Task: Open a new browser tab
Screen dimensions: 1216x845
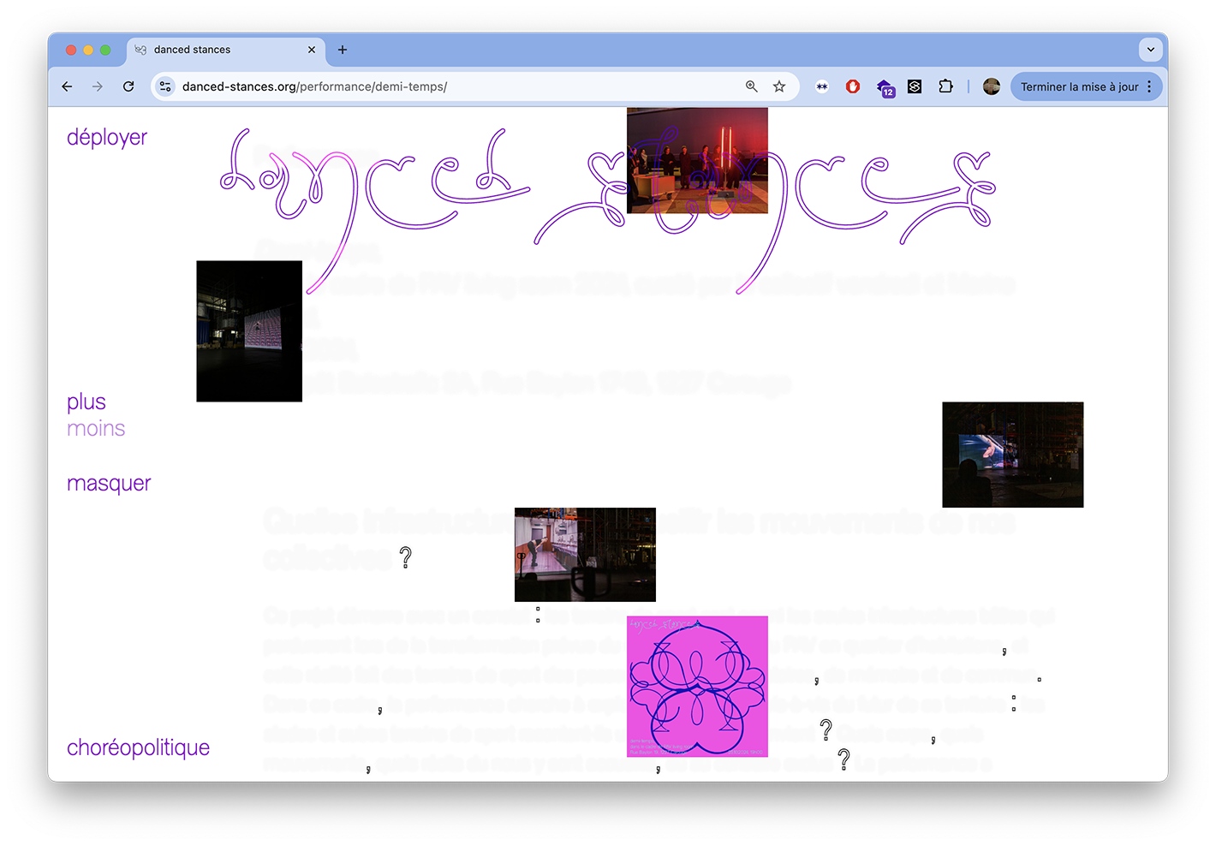Action: (343, 50)
